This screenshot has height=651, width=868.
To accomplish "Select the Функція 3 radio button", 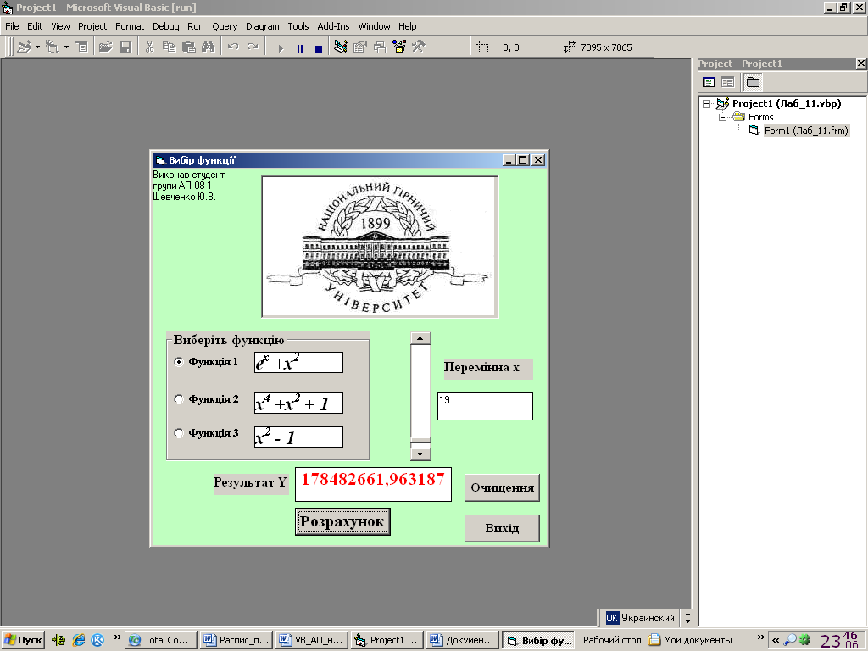I will point(179,433).
